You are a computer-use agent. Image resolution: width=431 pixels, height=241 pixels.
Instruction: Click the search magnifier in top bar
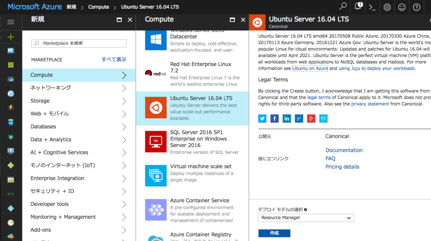coord(343,7)
